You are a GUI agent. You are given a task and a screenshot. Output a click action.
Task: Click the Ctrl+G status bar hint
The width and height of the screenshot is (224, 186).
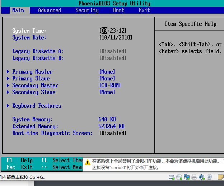[22, 177]
